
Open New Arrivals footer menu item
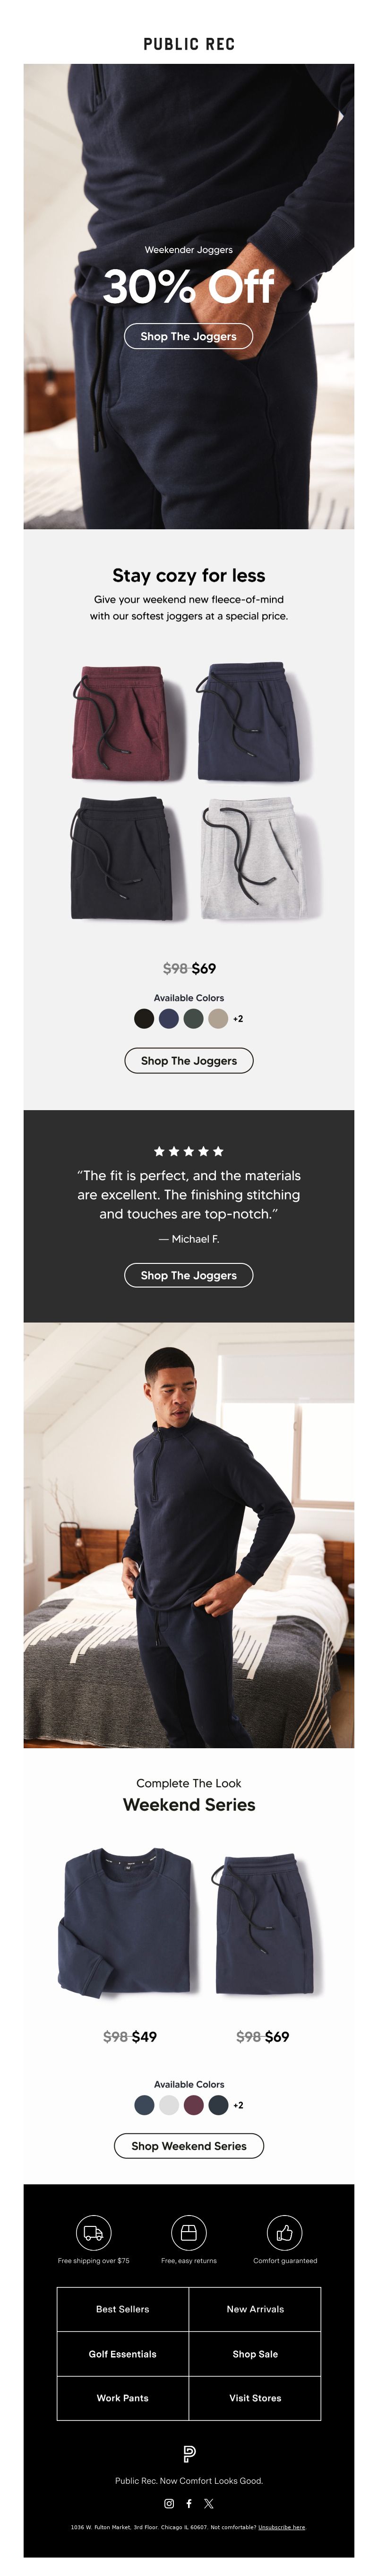point(255,2309)
